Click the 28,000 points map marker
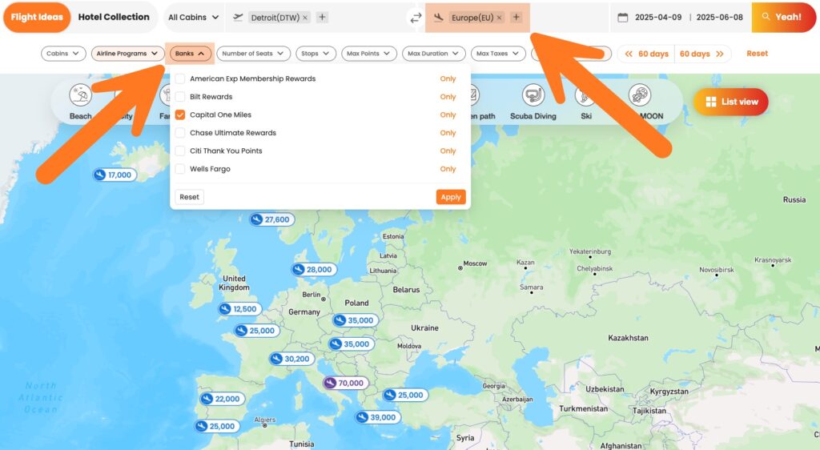820x450 pixels. click(314, 270)
